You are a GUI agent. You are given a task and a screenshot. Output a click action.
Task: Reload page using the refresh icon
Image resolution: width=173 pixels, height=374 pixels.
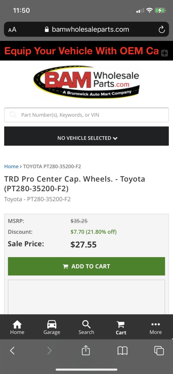pyautogui.click(x=161, y=29)
